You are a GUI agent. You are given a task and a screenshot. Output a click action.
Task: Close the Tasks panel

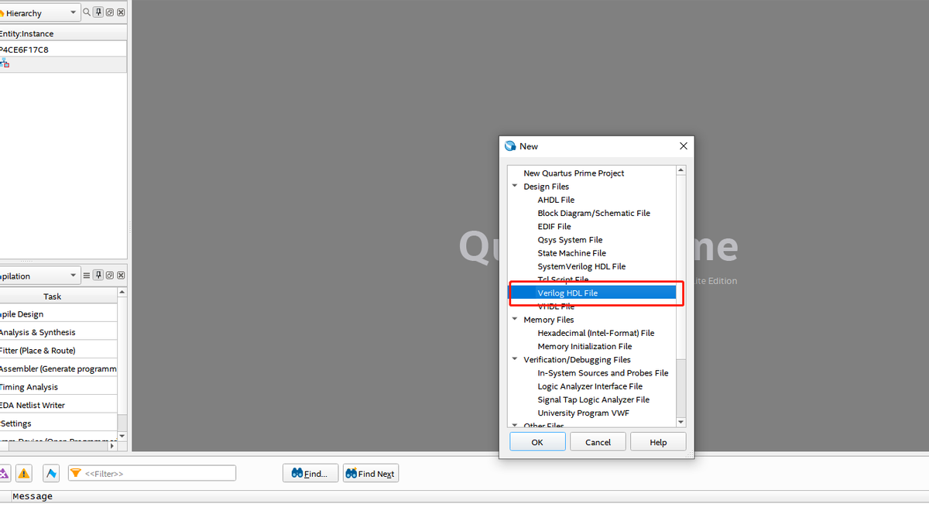pyautogui.click(x=121, y=276)
